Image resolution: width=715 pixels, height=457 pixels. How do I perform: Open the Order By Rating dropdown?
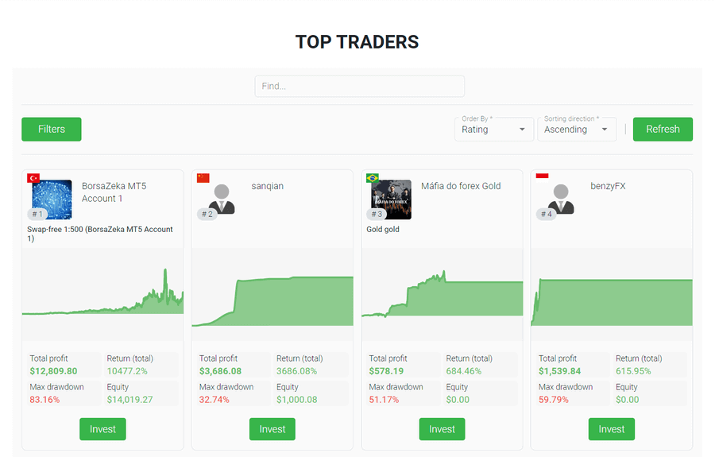(494, 129)
